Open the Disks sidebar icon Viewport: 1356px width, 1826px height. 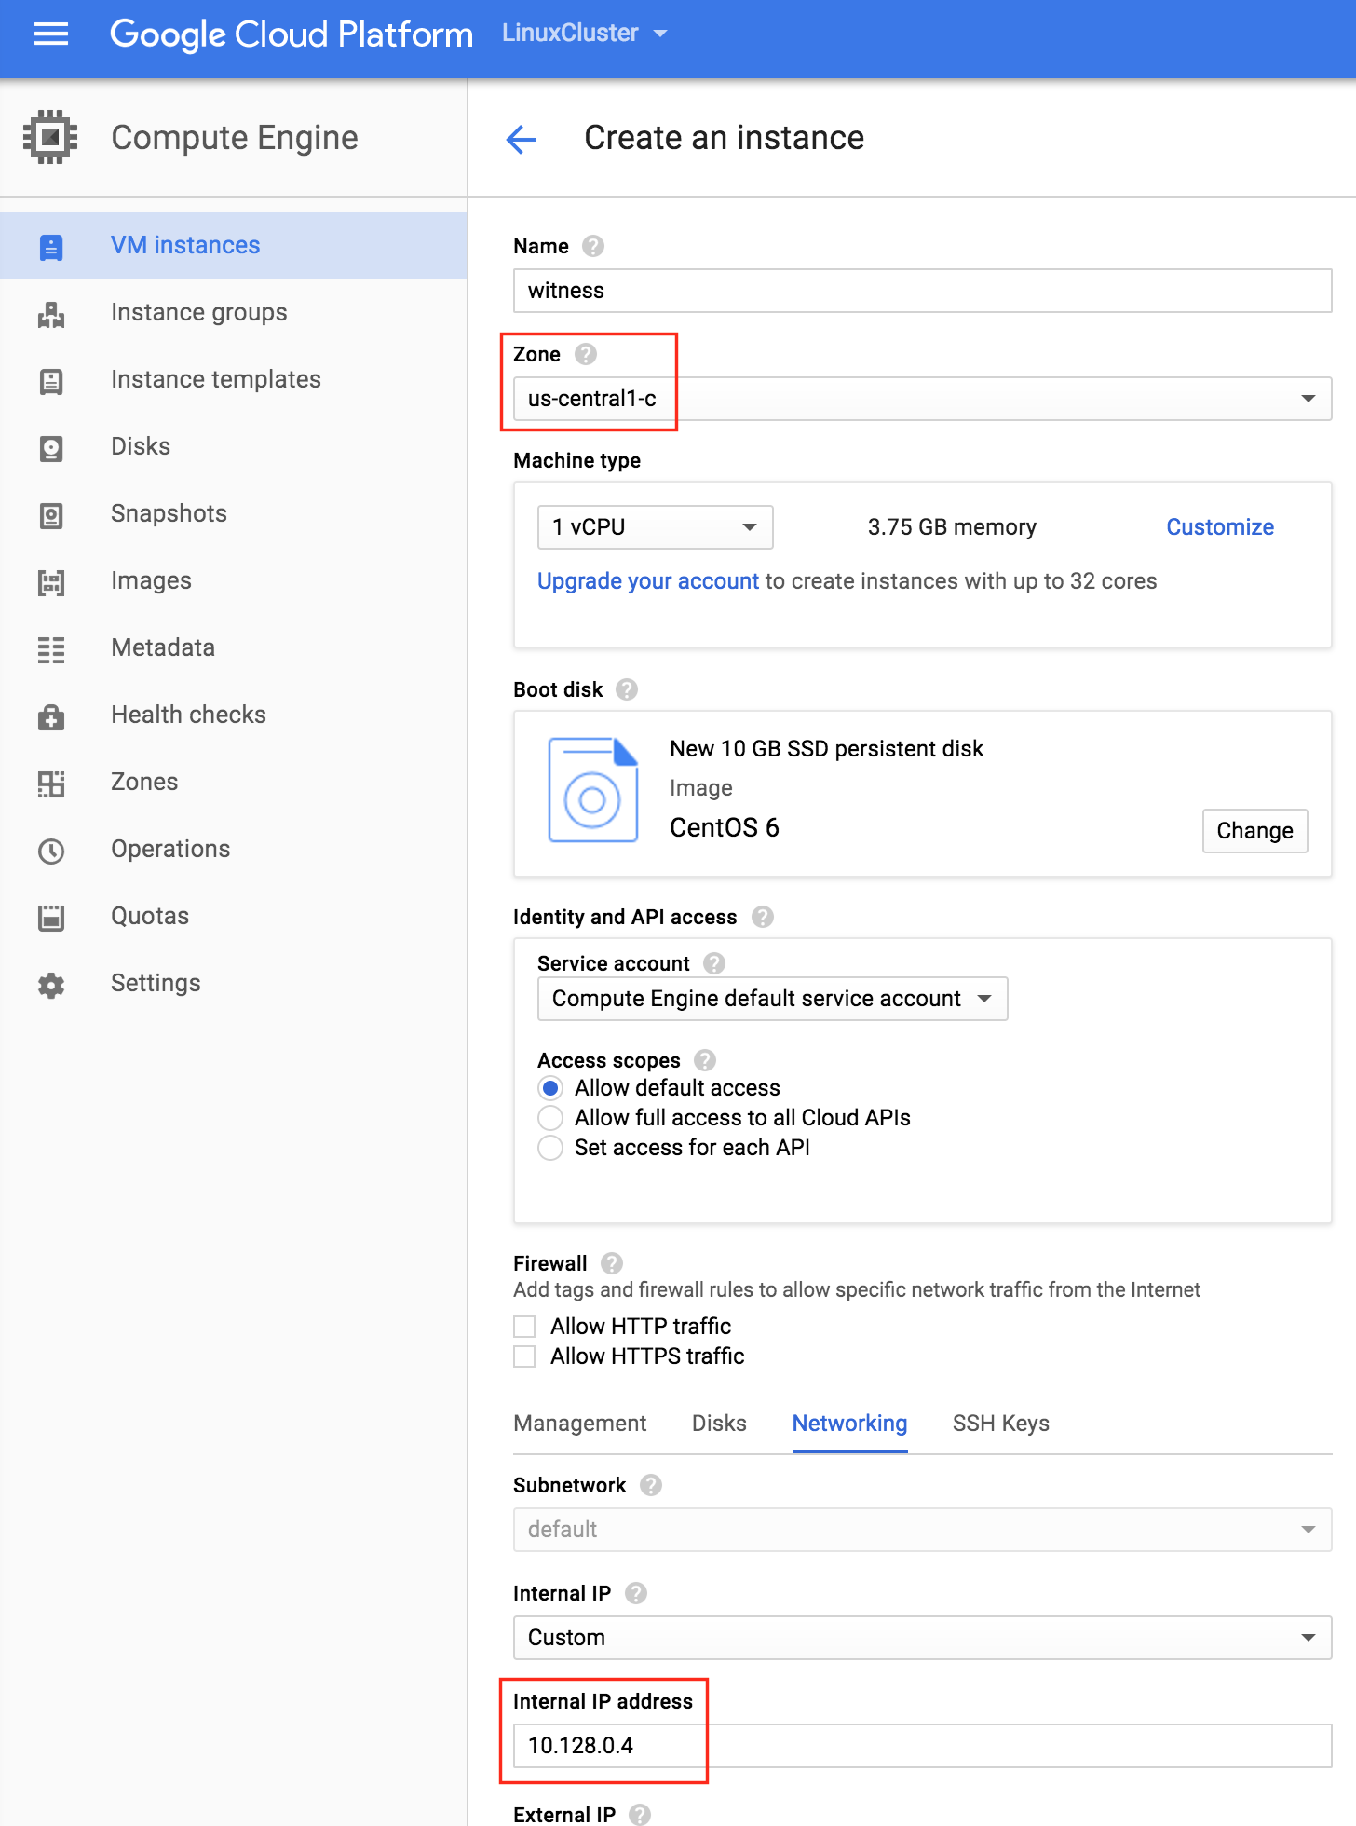click(x=51, y=448)
